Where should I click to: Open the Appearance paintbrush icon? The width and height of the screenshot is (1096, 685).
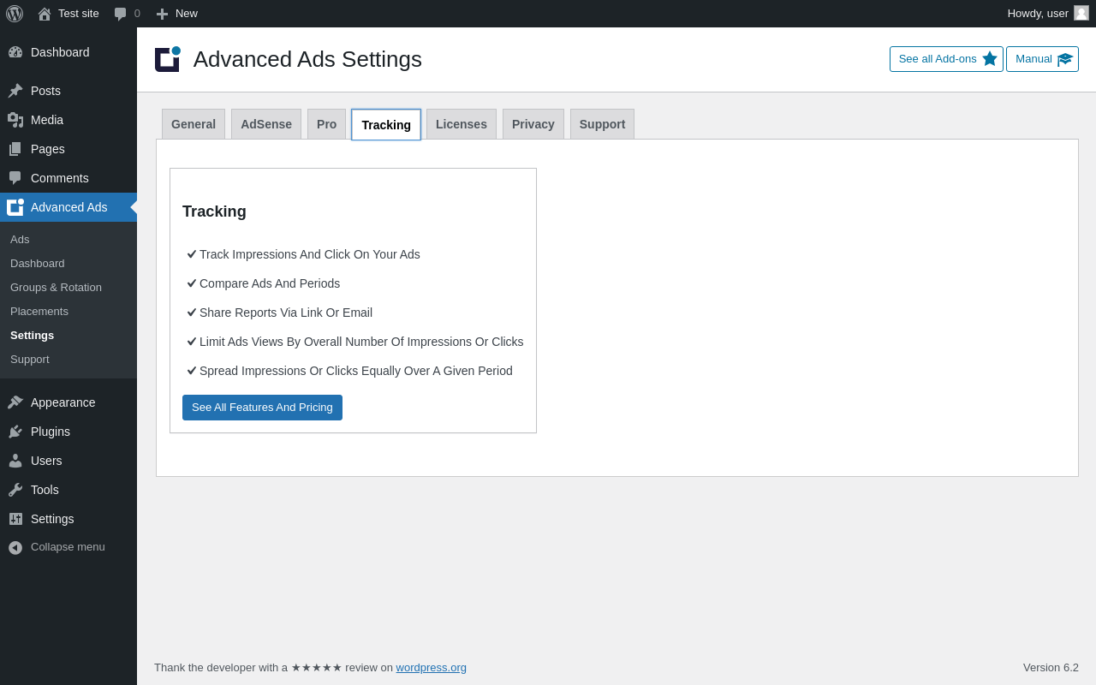(15, 402)
